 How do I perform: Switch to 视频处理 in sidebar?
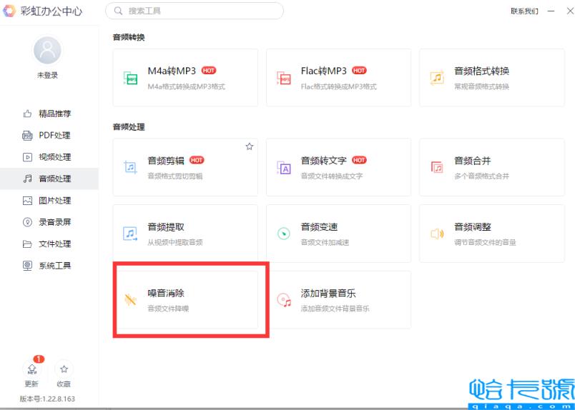49,157
